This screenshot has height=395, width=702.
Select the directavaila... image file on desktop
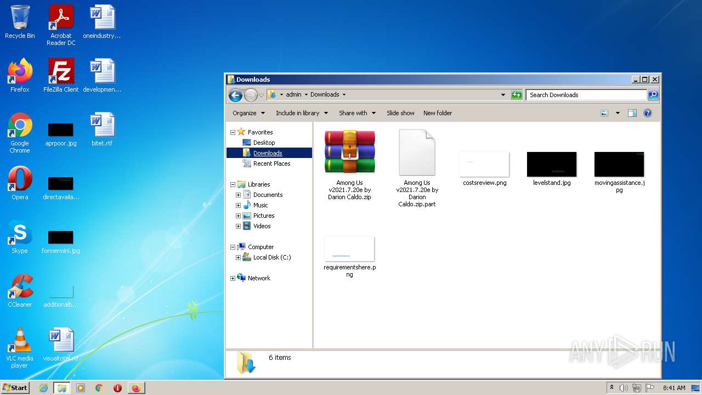tap(61, 188)
